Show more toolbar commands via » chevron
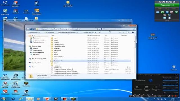The image size is (180, 101). coord(100,33)
